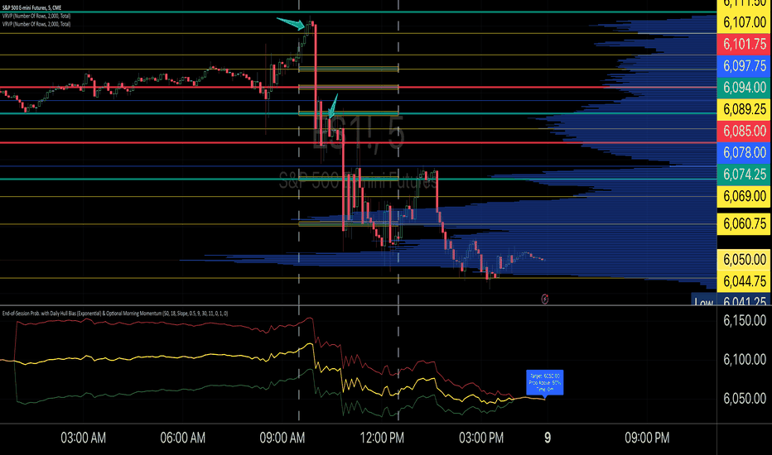Screen dimensions: 772x455
Task: Select the first VRVP indicator legend line
Action: pyautogui.click(x=36, y=17)
